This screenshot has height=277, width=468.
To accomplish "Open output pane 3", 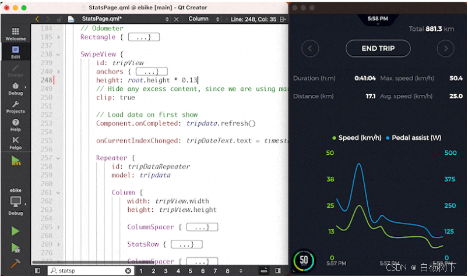I will pyautogui.click(x=166, y=271).
